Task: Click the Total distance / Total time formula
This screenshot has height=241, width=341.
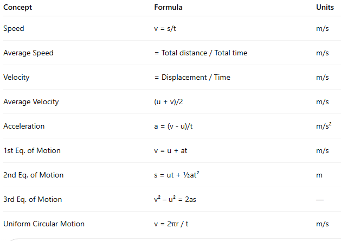Action: [201, 53]
